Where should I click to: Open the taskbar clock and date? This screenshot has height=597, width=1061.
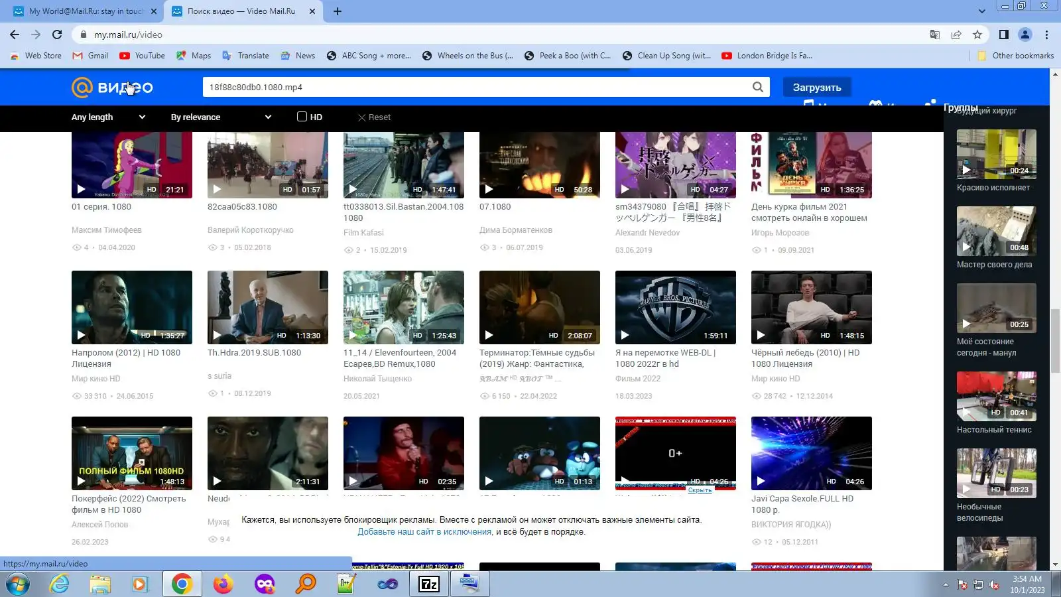pos(1027,584)
